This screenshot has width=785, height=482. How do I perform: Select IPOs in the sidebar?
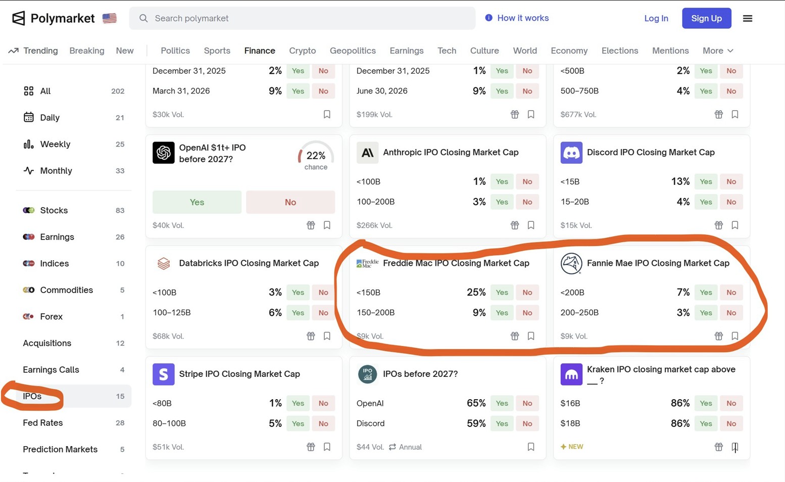(x=74, y=396)
